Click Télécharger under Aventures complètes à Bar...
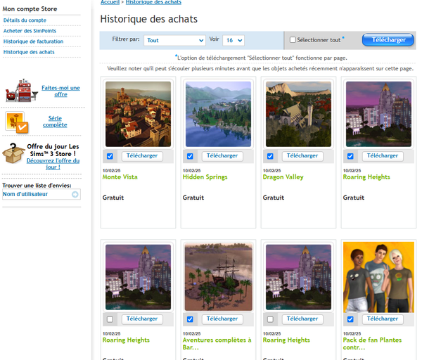The image size is (422, 360). [x=222, y=319]
